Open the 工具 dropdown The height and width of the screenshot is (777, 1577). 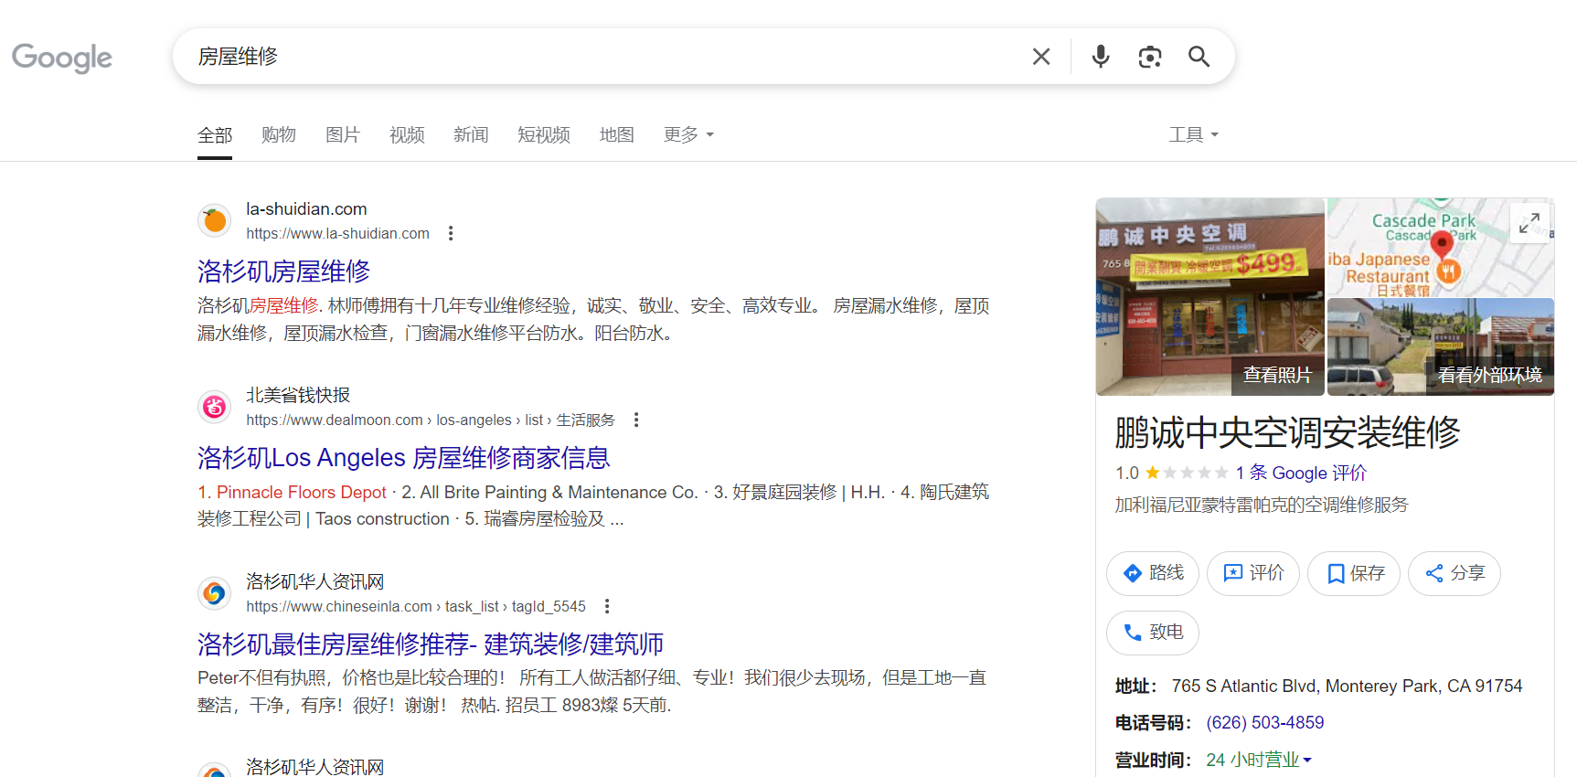[1194, 135]
